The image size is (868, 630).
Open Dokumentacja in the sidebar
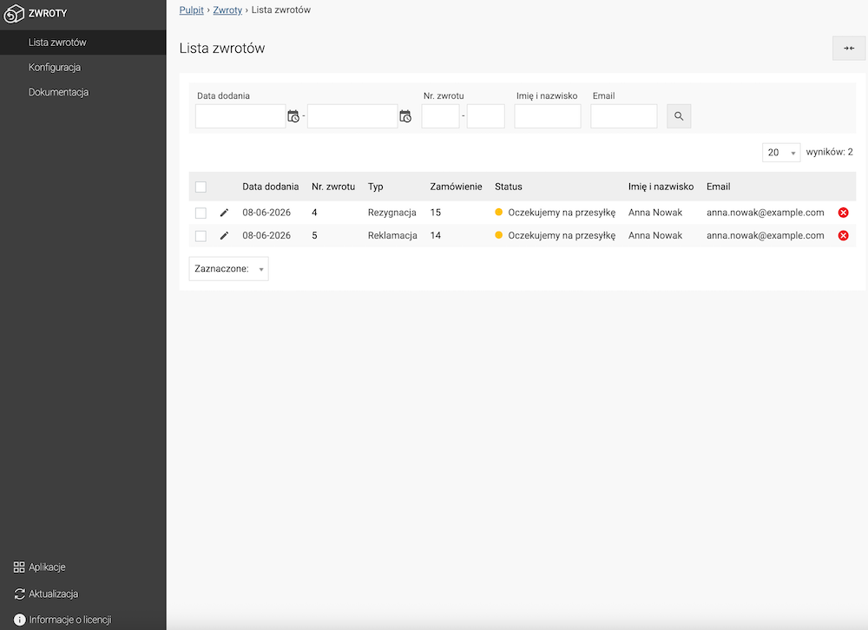point(59,93)
